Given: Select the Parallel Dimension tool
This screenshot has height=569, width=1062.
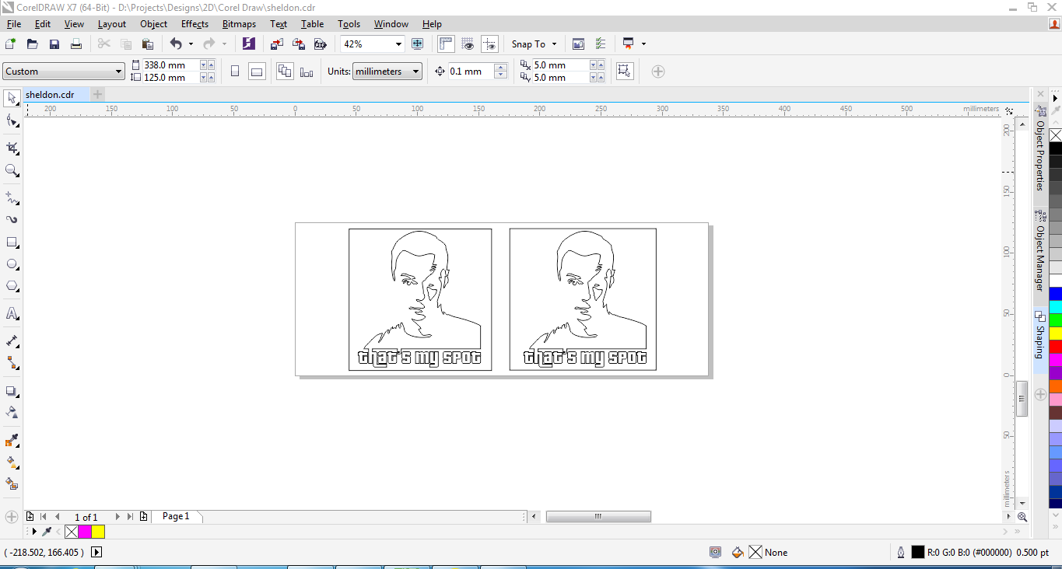Looking at the screenshot, I should tap(12, 341).
